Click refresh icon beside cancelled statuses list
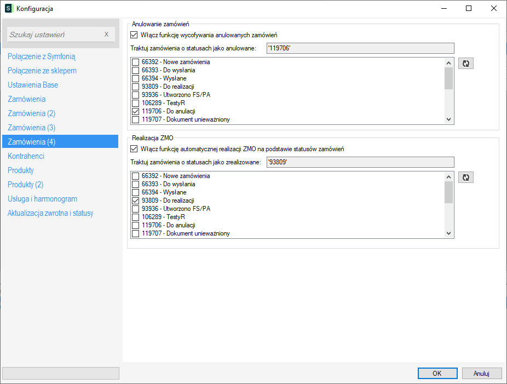The image size is (507, 384). point(465,64)
